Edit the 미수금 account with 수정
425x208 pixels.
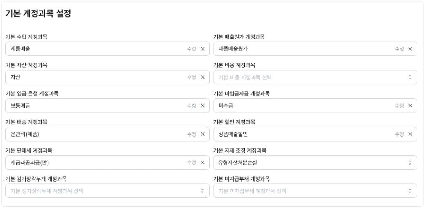coord(399,106)
